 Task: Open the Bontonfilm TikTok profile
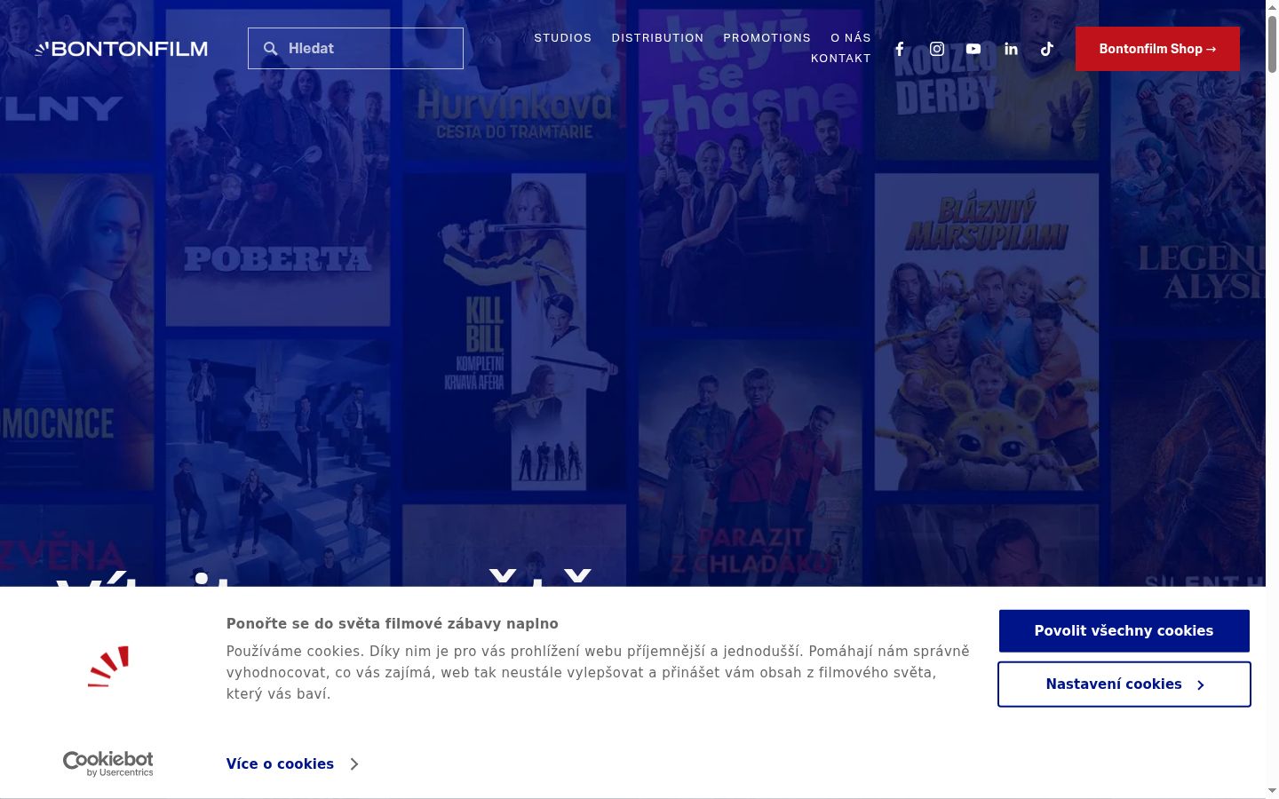[1047, 49]
